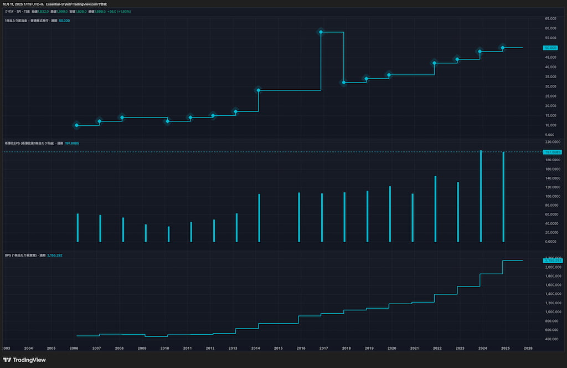Image resolution: width=567 pixels, height=368 pixels.
Task: Click the peak dividend marker near 2017
Action: [321, 32]
